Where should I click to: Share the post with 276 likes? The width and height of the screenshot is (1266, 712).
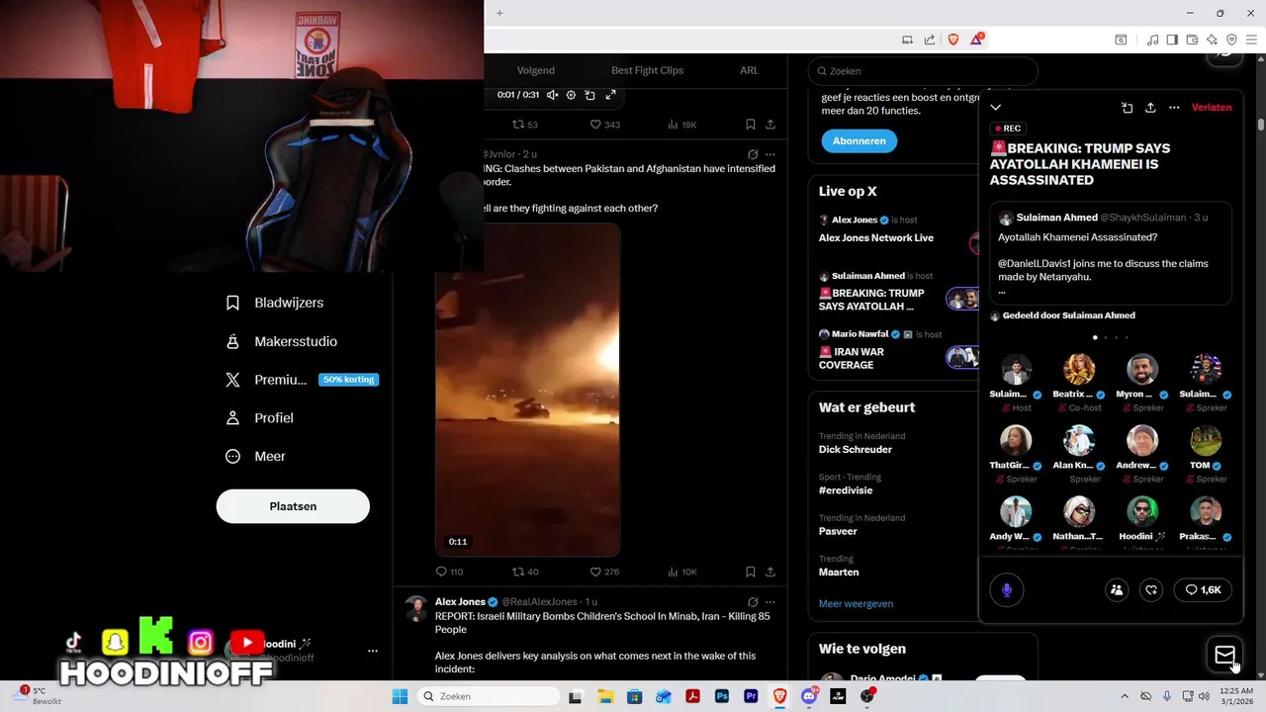coord(770,572)
